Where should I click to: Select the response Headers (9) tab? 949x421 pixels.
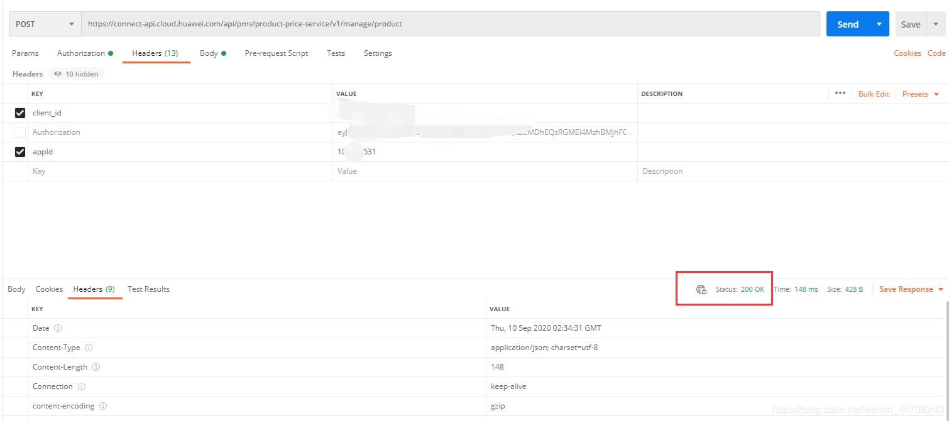pos(94,289)
